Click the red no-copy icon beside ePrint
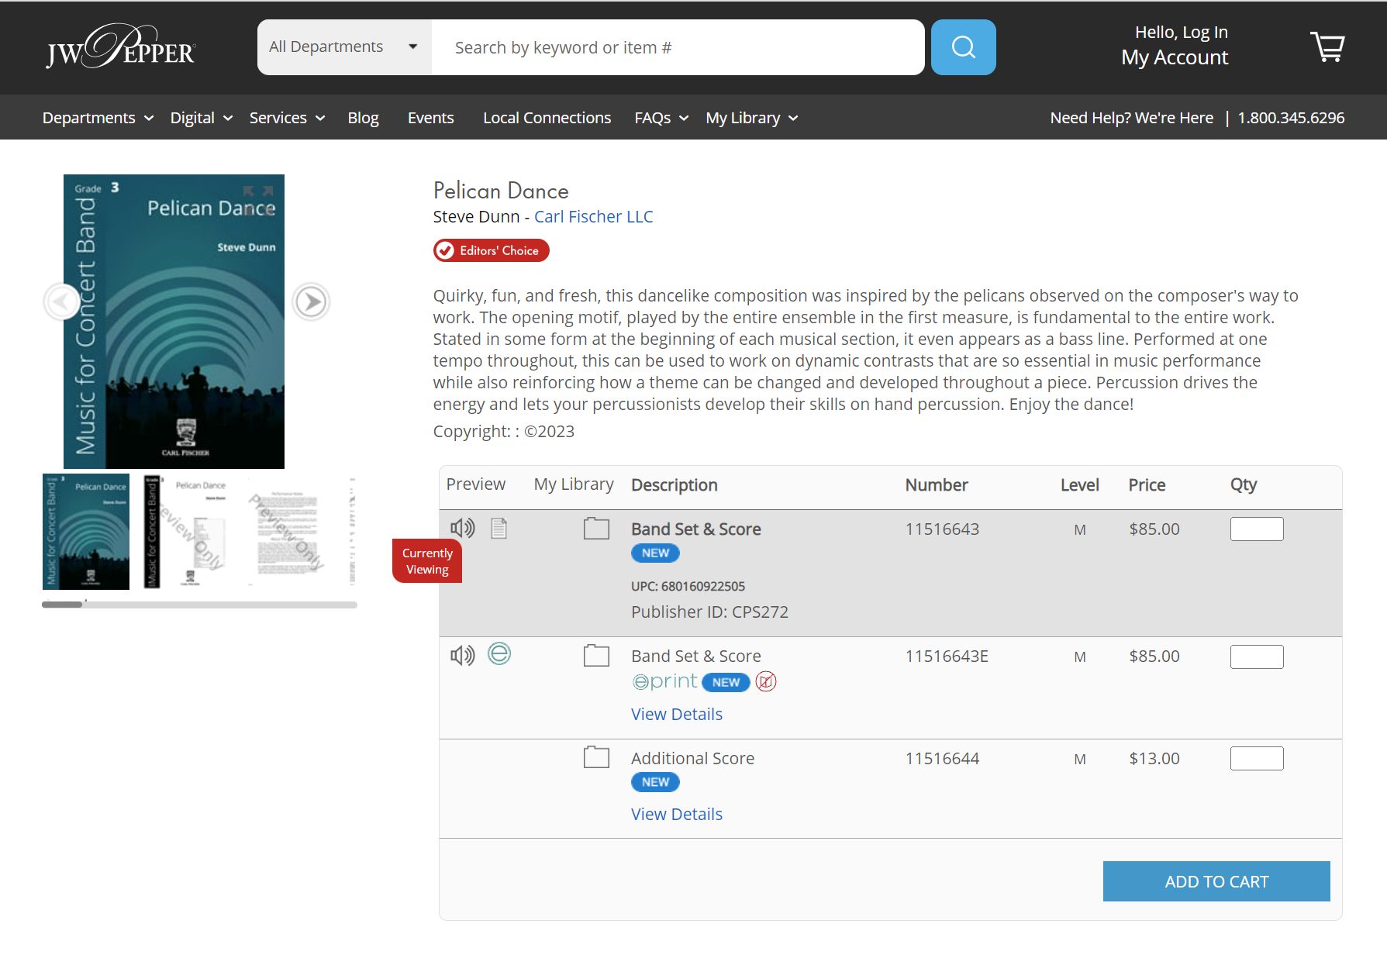1387x965 pixels. (766, 681)
